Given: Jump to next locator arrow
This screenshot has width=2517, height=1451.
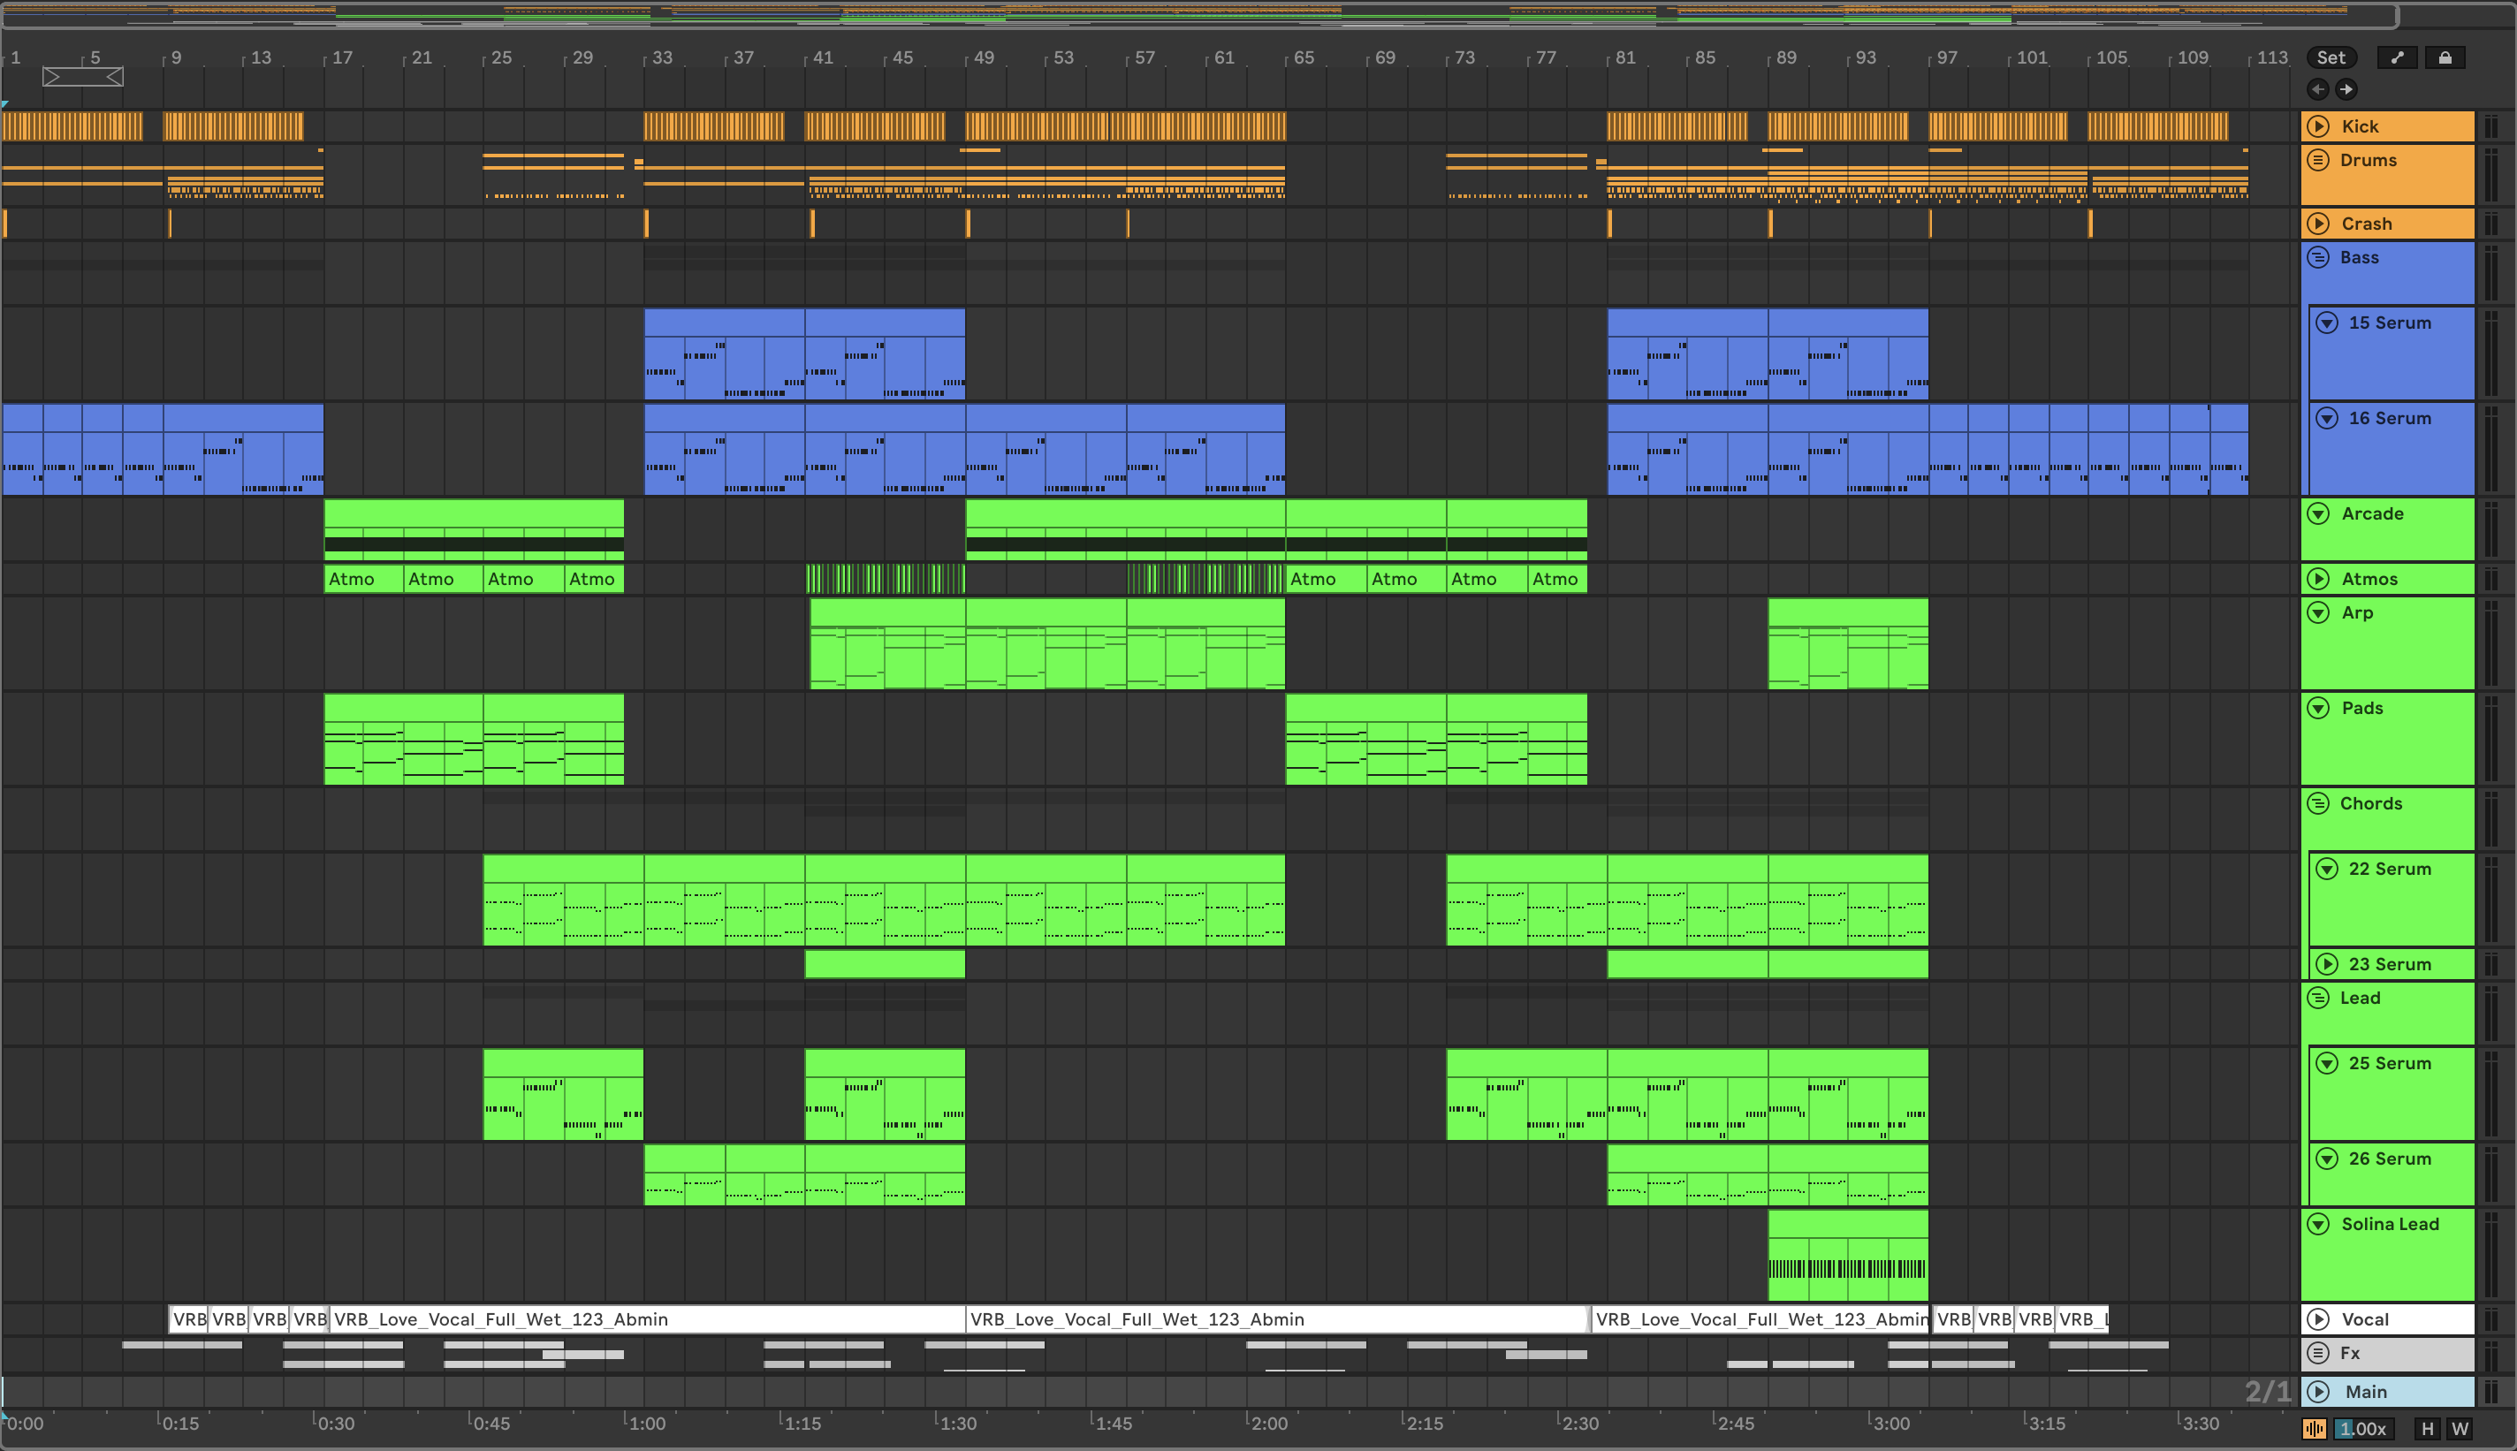Looking at the screenshot, I should click(x=2346, y=89).
